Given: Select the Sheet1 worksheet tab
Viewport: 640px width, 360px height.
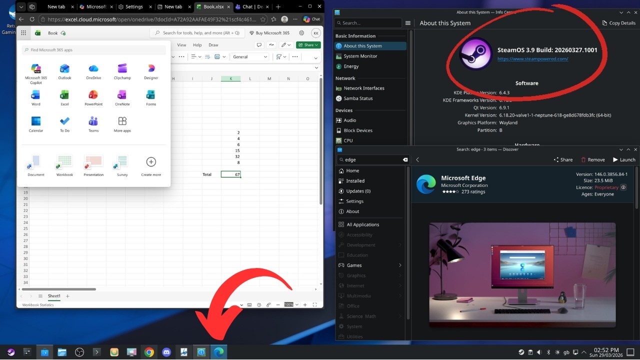Looking at the screenshot, I should 54,296.
